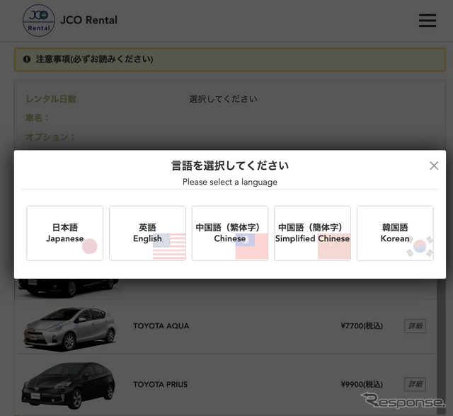Click the JCO Rental site title
This screenshot has height=416, width=453.
88,21
